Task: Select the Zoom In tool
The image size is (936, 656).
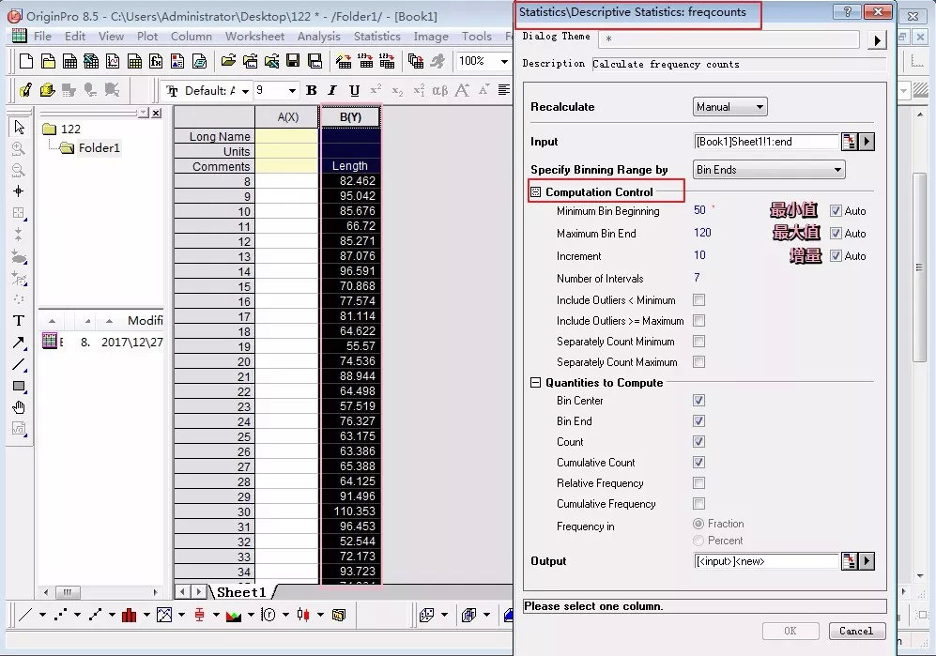Action: [19, 148]
